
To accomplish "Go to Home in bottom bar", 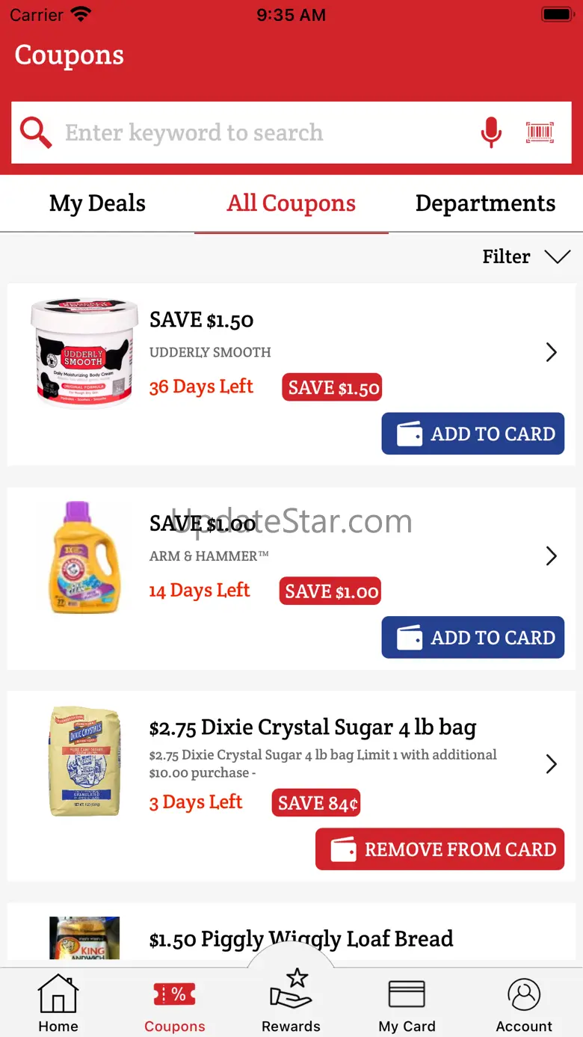I will 58,1004.
